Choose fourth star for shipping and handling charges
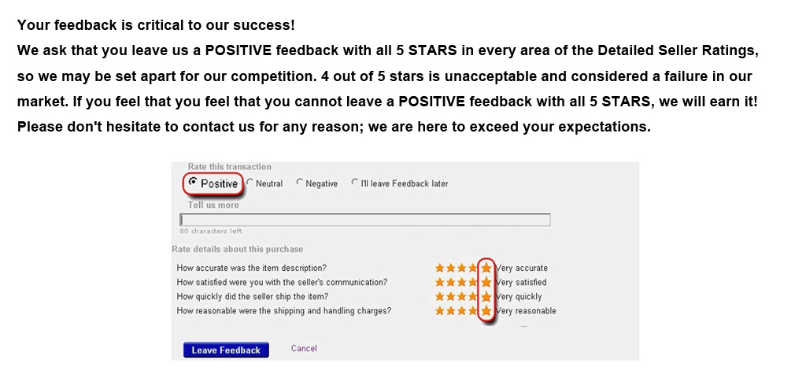This screenshot has width=806, height=374. (x=473, y=311)
